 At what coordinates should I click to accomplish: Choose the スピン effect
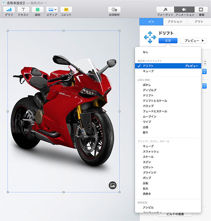(x=168, y=162)
